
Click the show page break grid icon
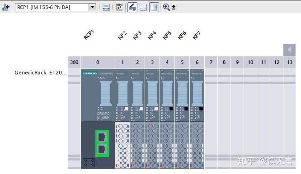pos(143,7)
